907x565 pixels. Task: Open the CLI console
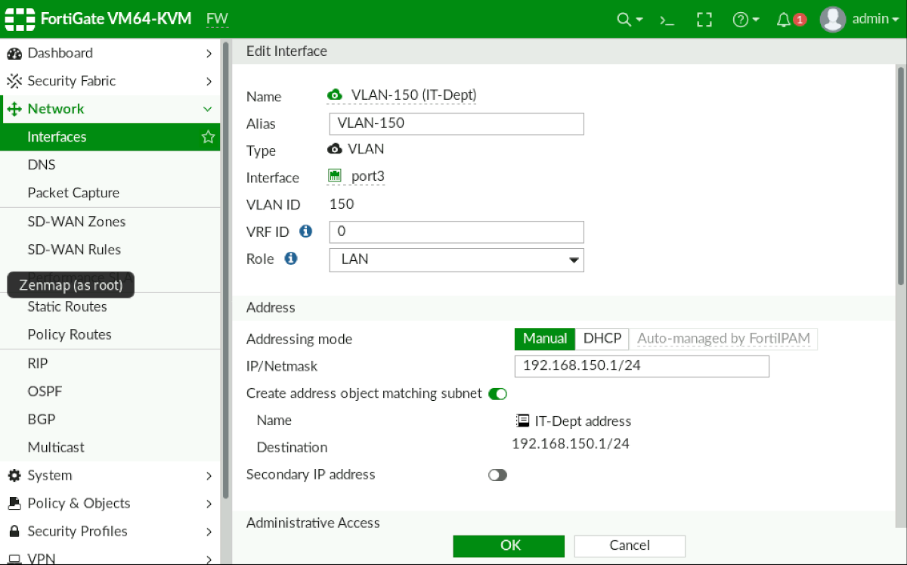667,19
